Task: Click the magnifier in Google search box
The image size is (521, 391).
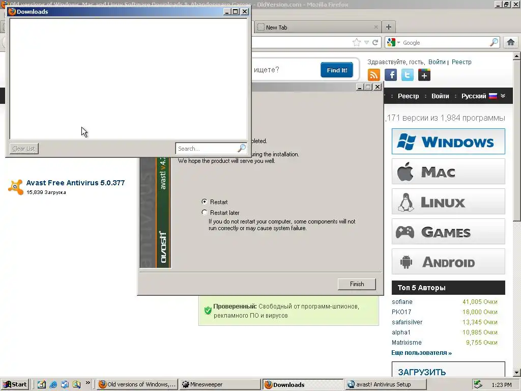Action: pyautogui.click(x=494, y=42)
